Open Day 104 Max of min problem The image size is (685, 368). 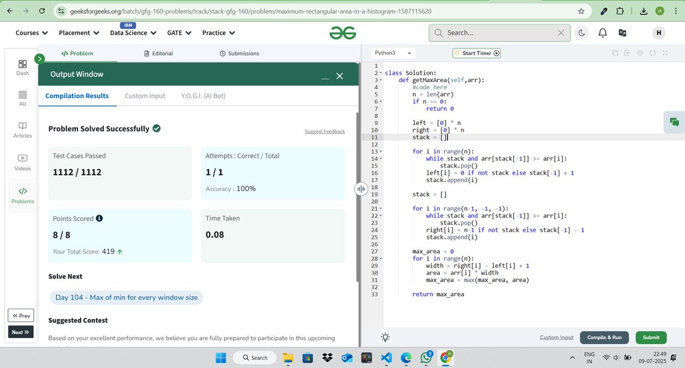click(127, 297)
